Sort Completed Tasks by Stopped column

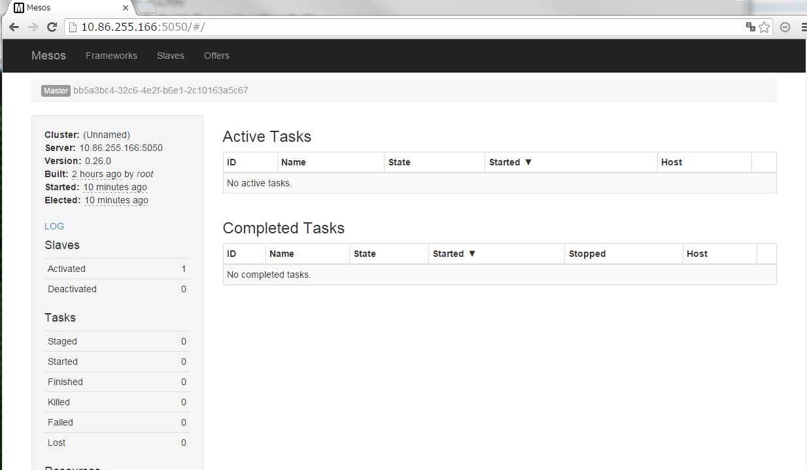tap(624, 254)
